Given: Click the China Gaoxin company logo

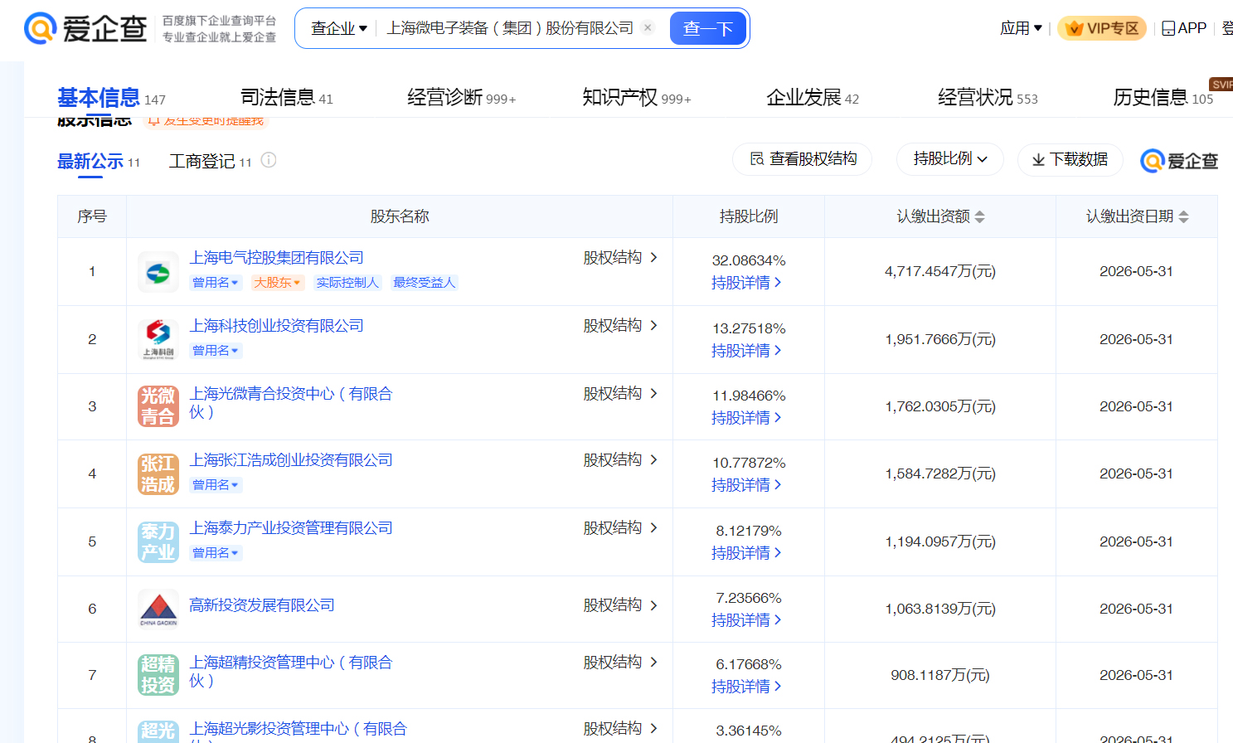Looking at the screenshot, I should click(x=158, y=609).
